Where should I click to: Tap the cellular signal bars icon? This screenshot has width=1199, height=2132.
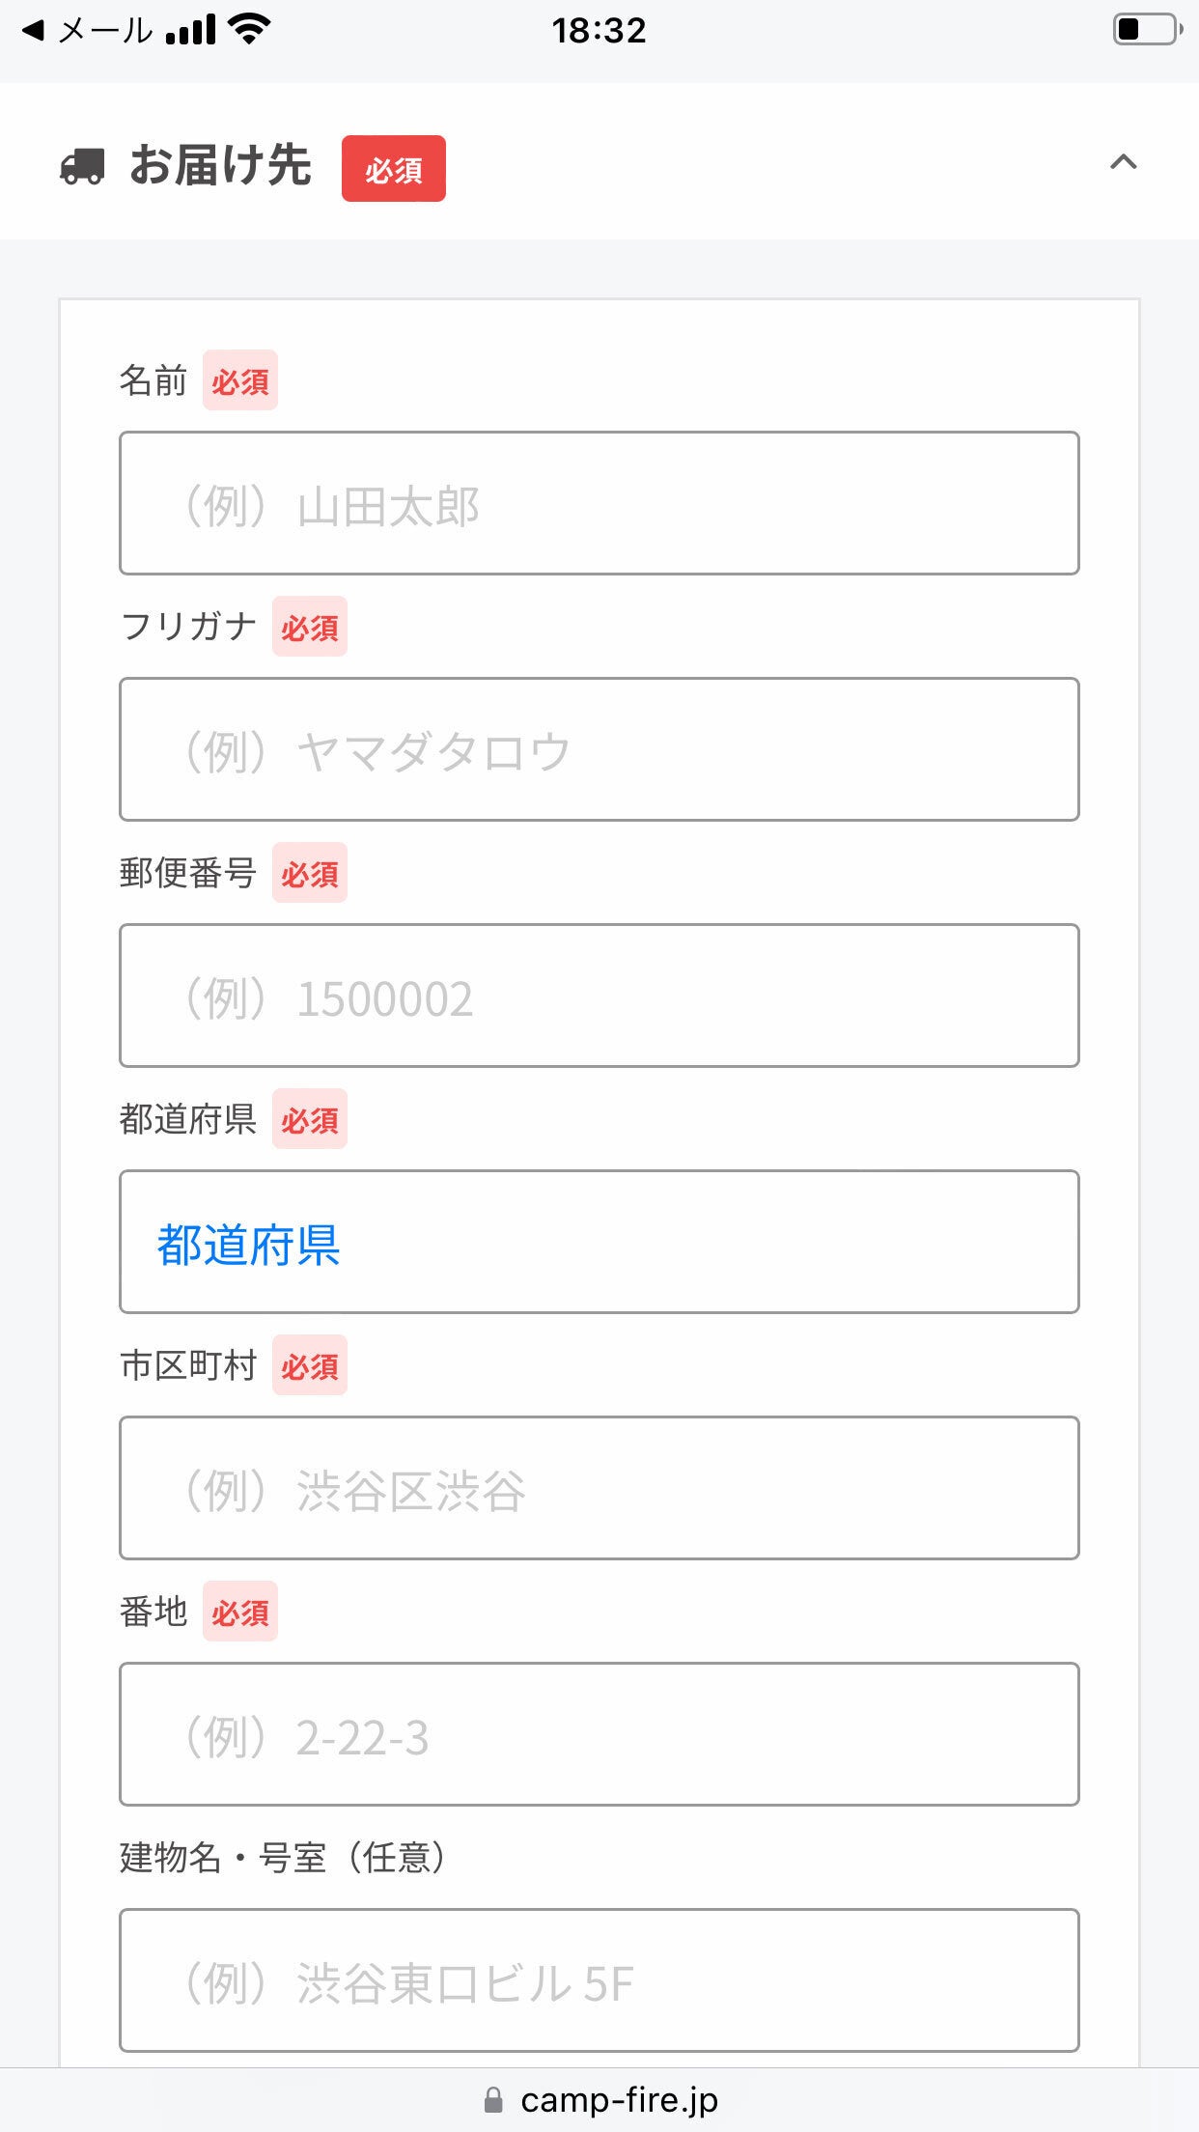point(190,31)
